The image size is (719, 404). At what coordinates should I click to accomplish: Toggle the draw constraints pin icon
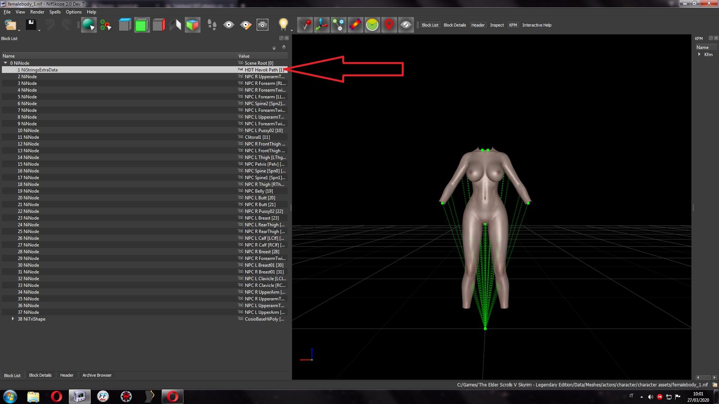click(x=305, y=25)
